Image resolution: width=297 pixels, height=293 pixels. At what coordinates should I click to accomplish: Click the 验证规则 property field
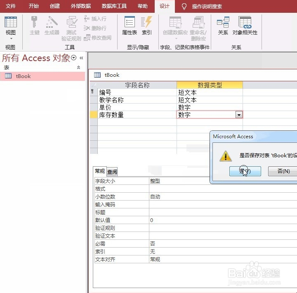pos(223,228)
